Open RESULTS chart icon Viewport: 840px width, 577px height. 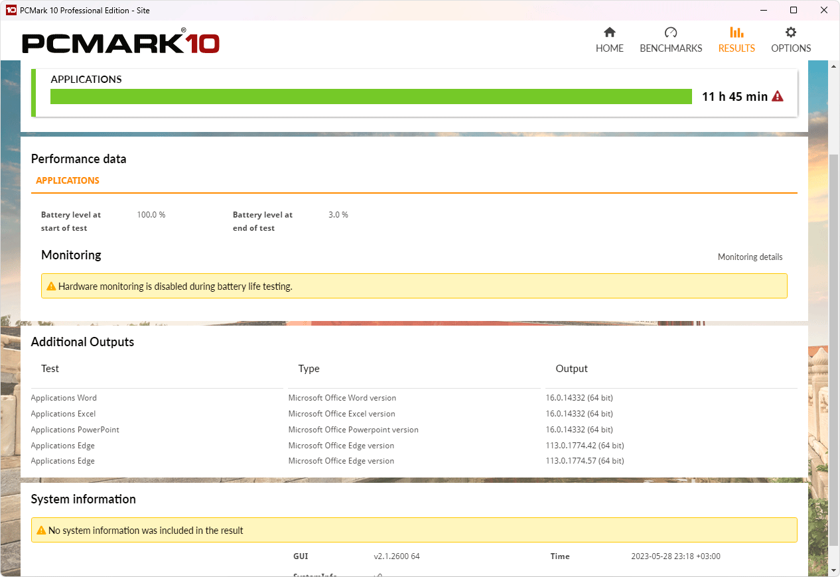[x=736, y=32]
